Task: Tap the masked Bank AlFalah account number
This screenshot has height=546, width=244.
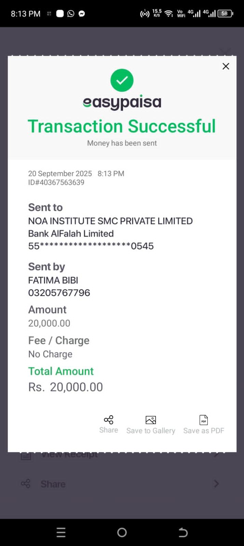Action: pos(91,246)
